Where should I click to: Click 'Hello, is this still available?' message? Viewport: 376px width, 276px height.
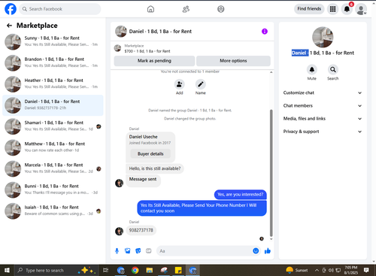(x=155, y=168)
